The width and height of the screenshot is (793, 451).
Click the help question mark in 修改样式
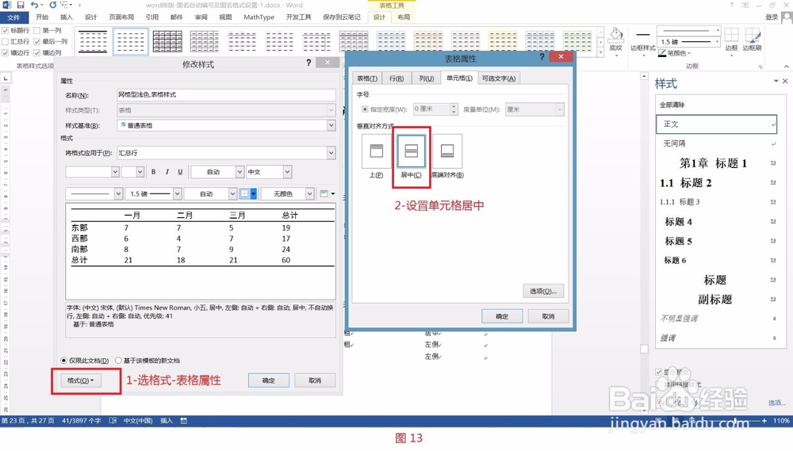click(308, 63)
